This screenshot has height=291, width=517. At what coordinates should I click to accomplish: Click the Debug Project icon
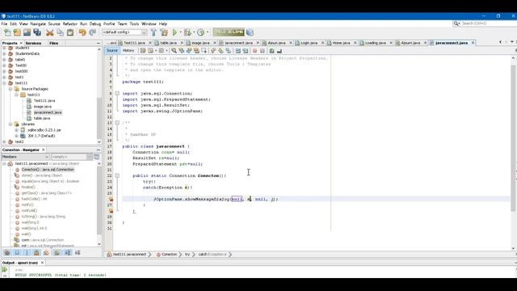pos(187,32)
